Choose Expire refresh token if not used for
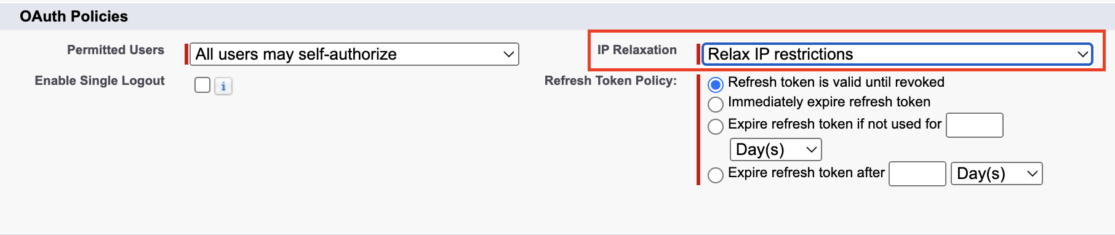This screenshot has height=235, width=1115. tap(715, 126)
